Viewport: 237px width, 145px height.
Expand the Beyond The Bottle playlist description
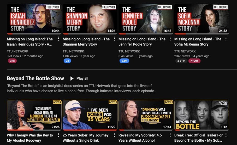[x=82, y=88]
